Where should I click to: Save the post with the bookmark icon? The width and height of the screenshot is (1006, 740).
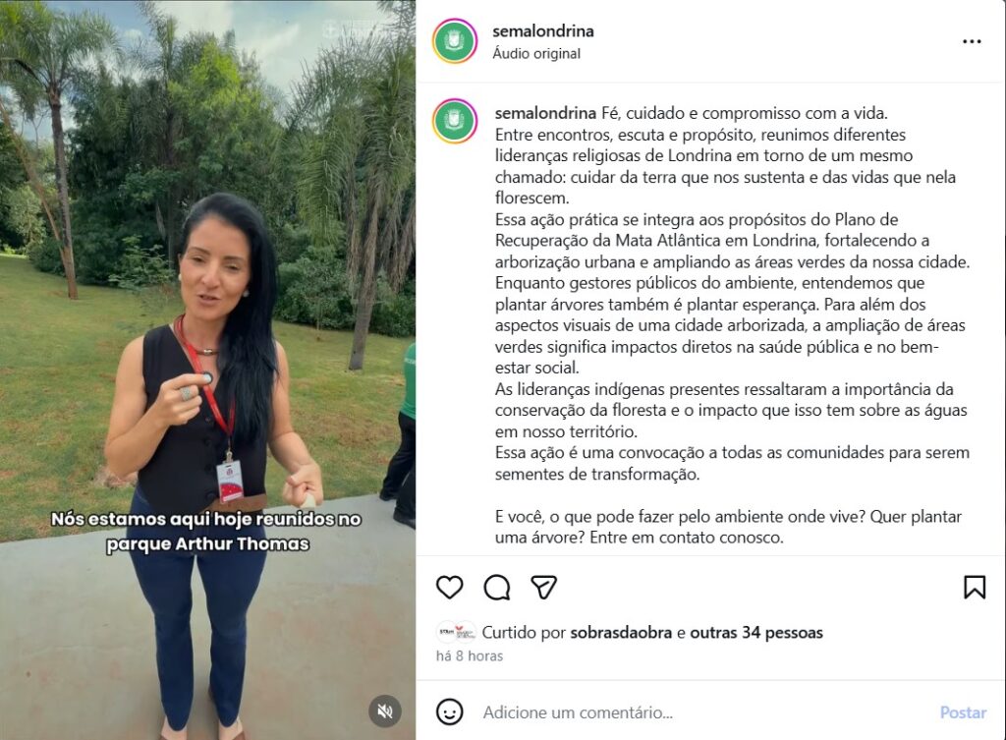(974, 587)
